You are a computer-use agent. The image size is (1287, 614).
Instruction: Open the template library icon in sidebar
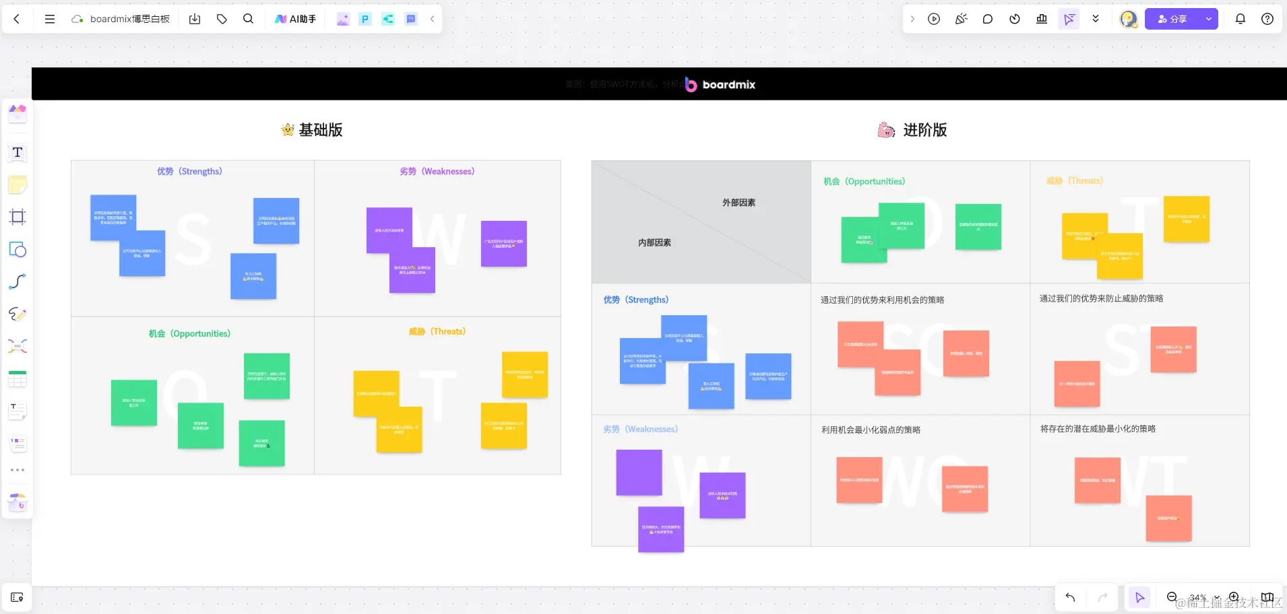click(x=18, y=113)
